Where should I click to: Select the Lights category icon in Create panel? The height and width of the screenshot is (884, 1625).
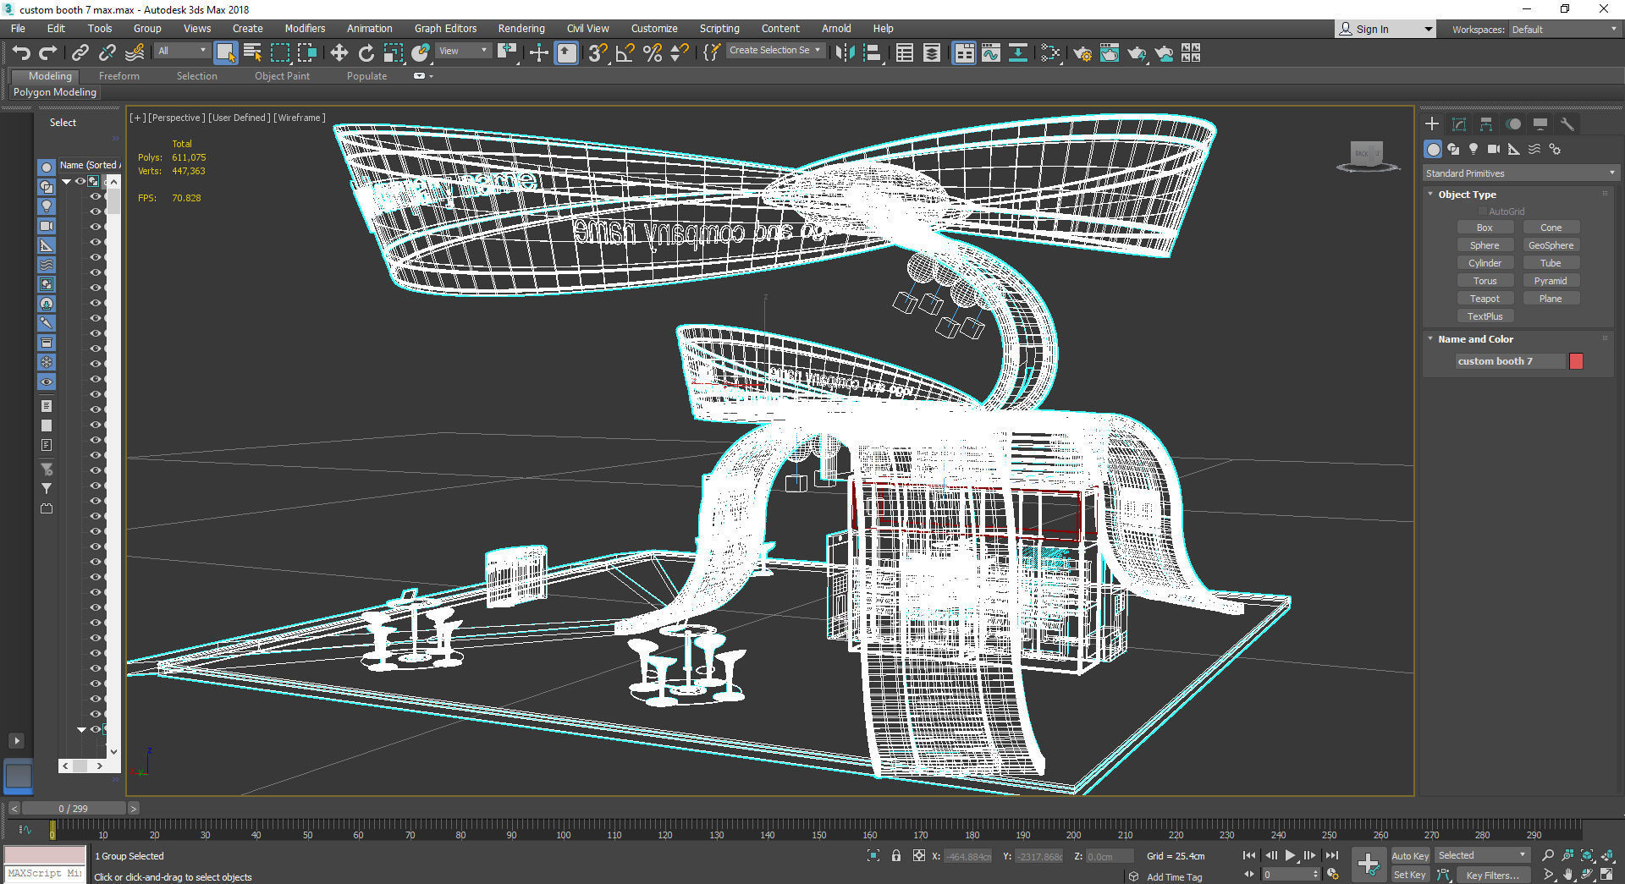pos(1474,149)
